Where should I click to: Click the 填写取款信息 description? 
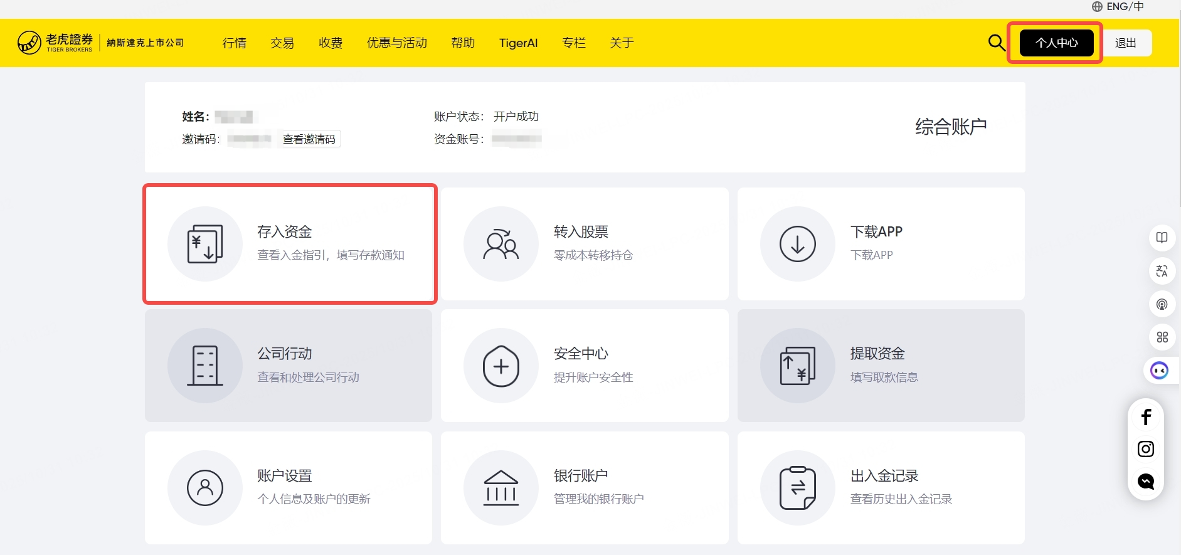coord(884,377)
